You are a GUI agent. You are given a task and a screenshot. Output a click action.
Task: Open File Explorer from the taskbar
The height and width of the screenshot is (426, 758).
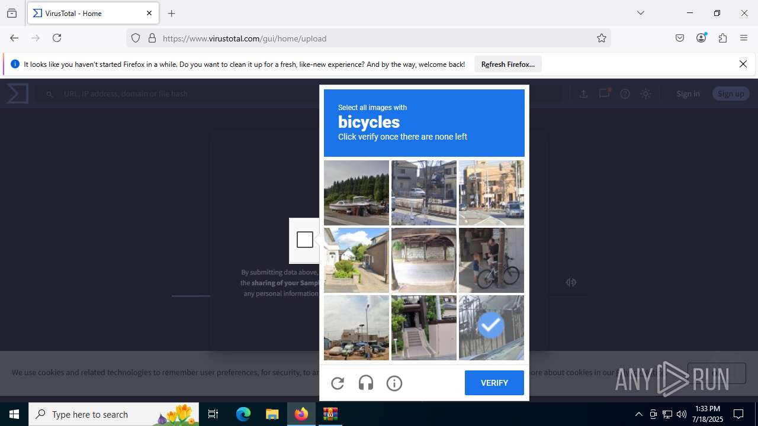click(x=272, y=414)
